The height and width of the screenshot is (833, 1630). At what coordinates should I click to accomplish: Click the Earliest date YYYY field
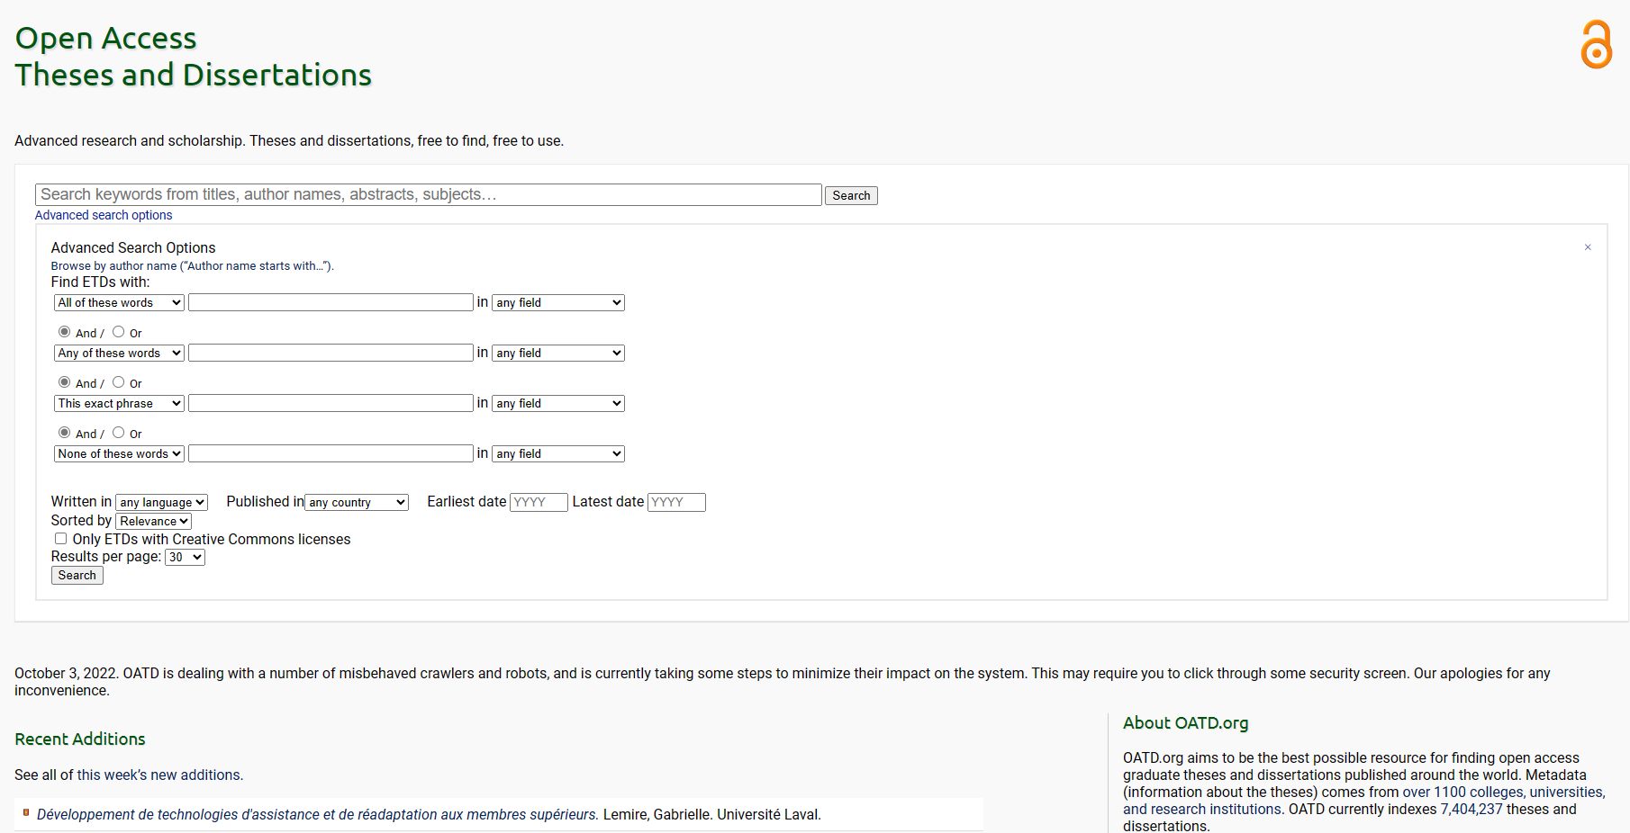click(539, 502)
